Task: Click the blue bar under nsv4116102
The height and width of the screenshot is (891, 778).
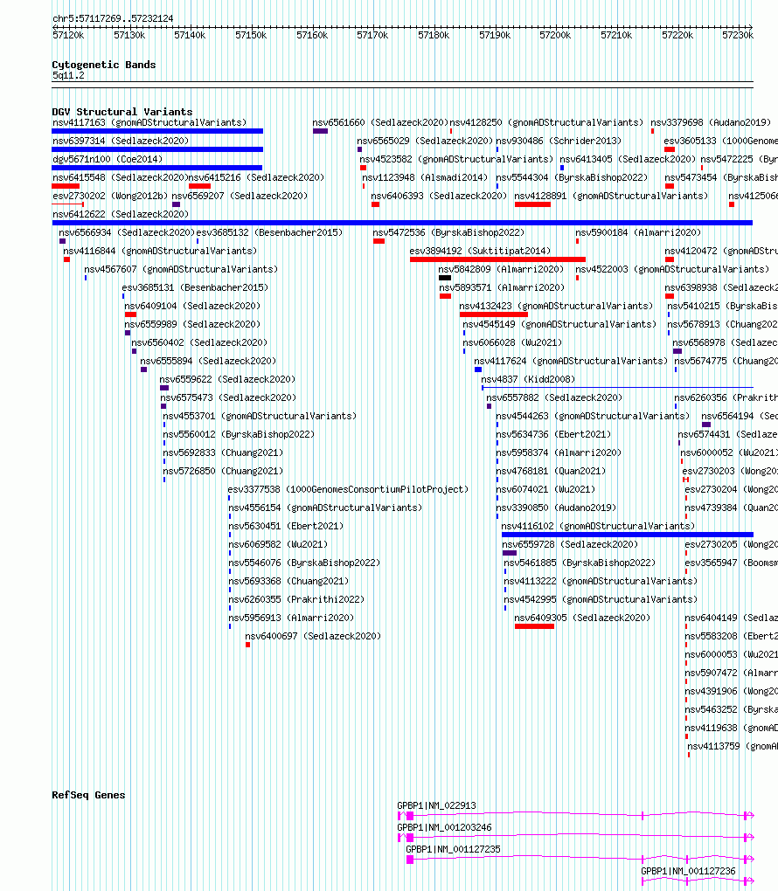Action: [x=628, y=535]
